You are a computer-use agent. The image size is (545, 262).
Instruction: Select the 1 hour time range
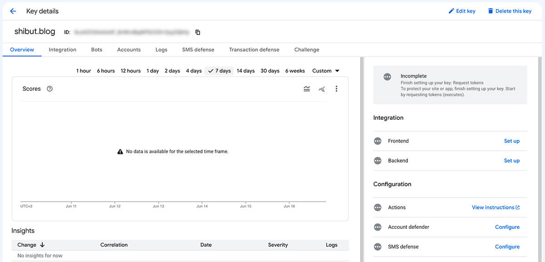coord(84,71)
